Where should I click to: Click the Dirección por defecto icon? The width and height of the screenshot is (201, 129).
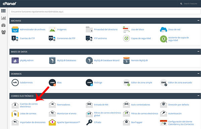click(x=163, y=105)
